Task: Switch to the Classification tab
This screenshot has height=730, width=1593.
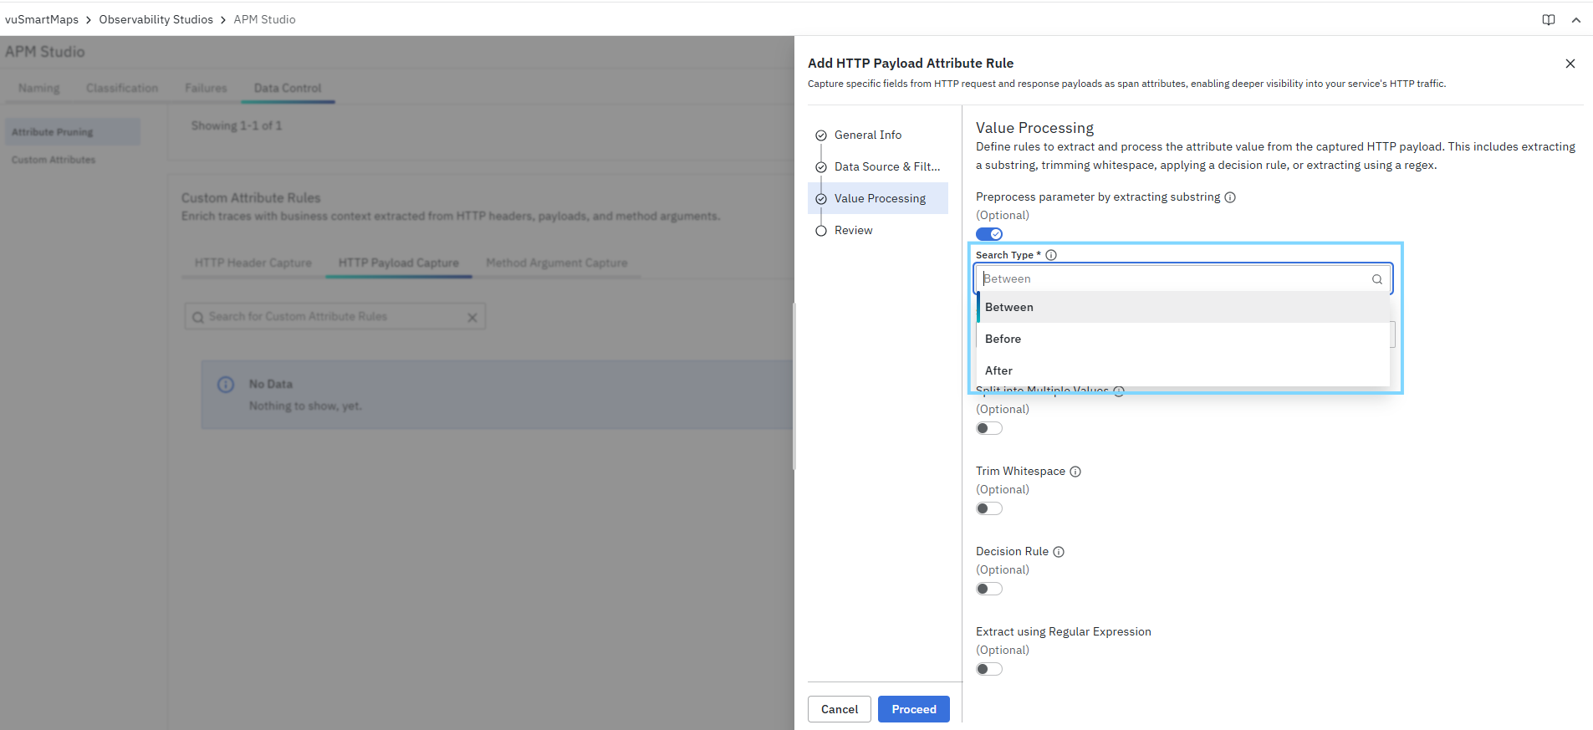Action: (122, 89)
